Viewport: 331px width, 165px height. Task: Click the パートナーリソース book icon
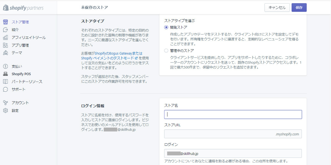(6, 82)
